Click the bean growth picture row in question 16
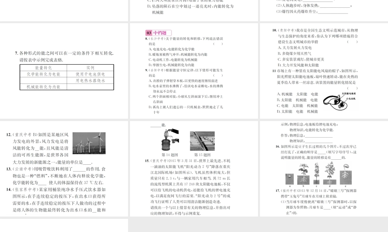This screenshot has width=388, height=232. pyautogui.click(x=318, y=174)
